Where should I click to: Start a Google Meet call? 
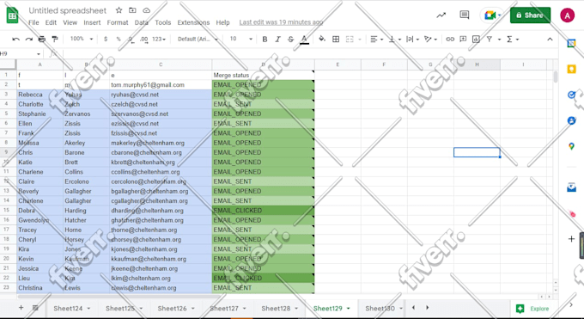tap(492, 15)
